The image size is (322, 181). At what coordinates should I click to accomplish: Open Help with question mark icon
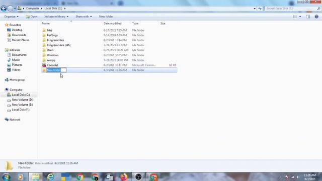(316, 17)
